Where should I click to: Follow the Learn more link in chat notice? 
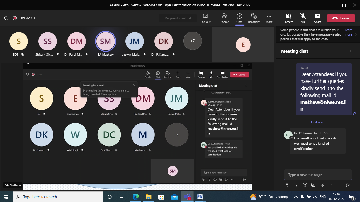[x=348, y=32]
